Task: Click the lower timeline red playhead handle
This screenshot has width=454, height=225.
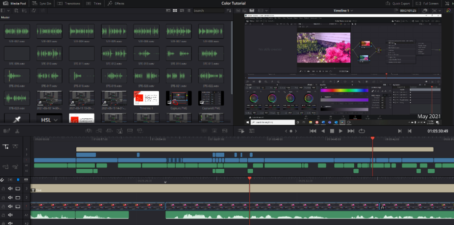Action: 249,178
